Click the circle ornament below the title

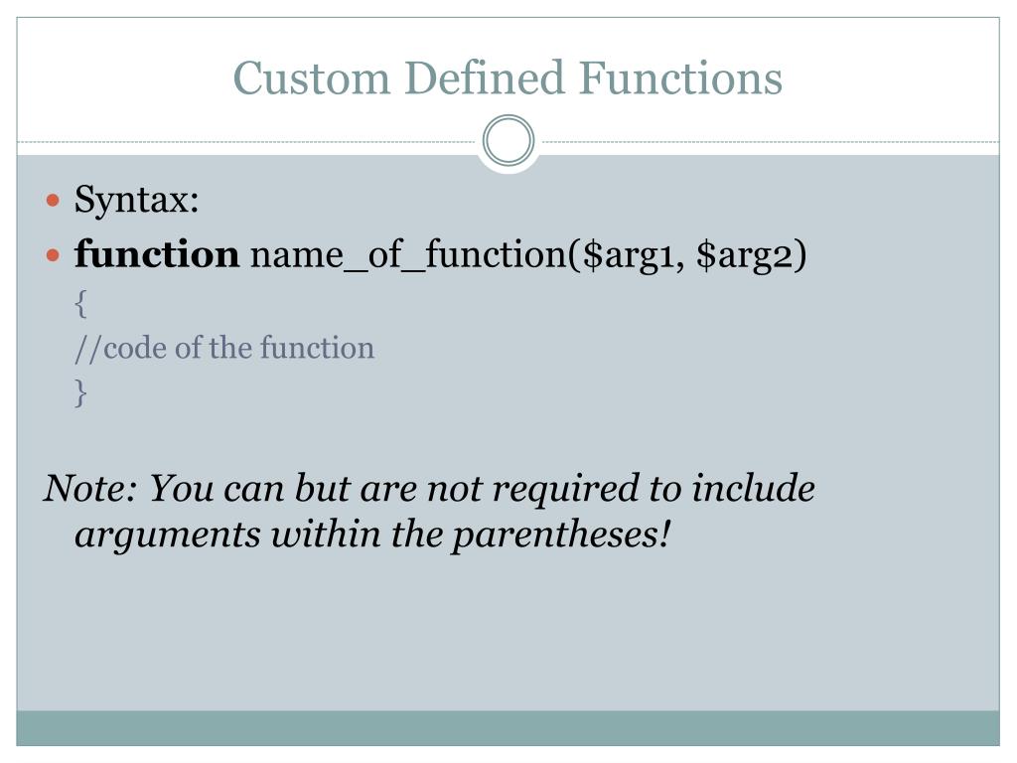point(508,140)
